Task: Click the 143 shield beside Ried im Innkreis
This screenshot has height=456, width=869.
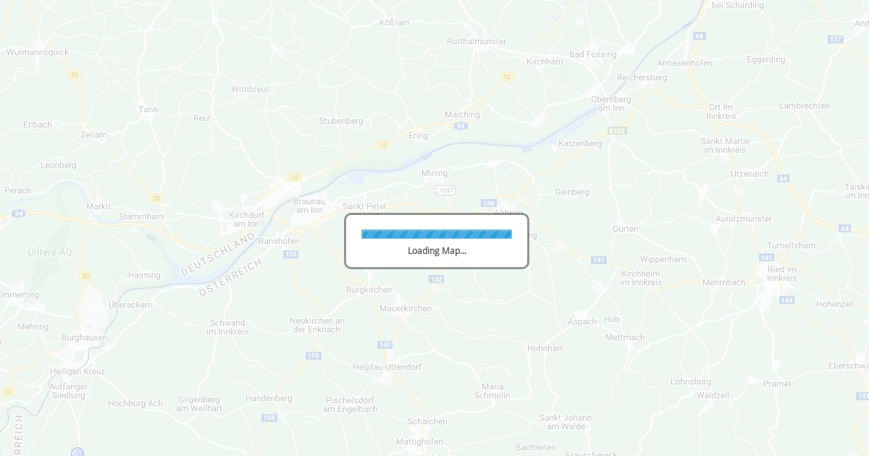Action: coord(787,300)
